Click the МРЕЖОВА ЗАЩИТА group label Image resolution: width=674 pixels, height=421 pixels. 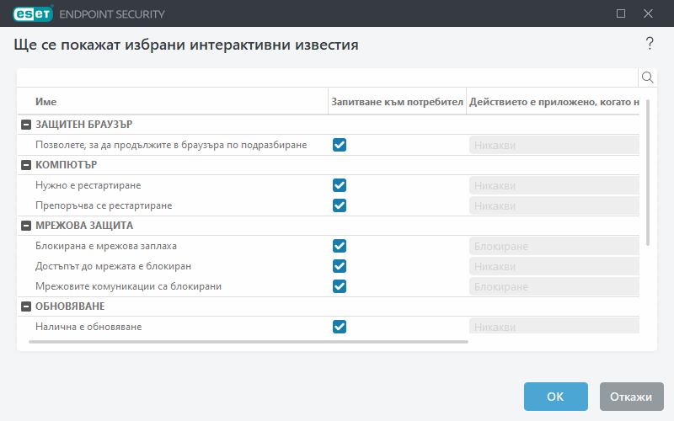(x=84, y=226)
